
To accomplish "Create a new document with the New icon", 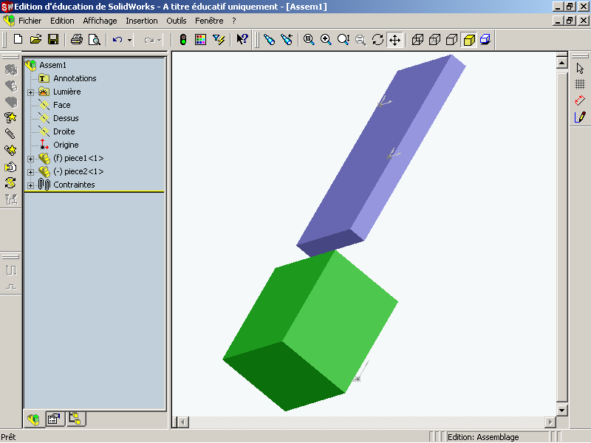I will pyautogui.click(x=18, y=39).
